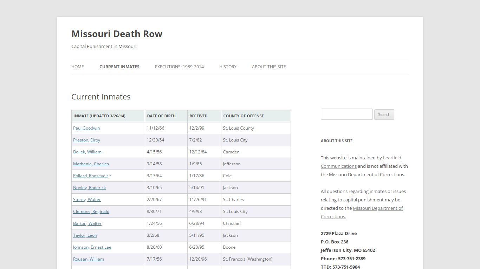Click the received date 1/17/86 cell
Viewport: 480px width, 269px height.
[x=204, y=176]
